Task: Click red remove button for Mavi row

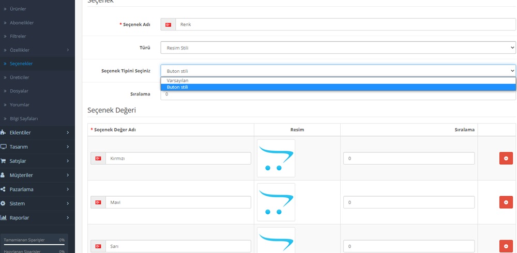Action: [x=506, y=202]
